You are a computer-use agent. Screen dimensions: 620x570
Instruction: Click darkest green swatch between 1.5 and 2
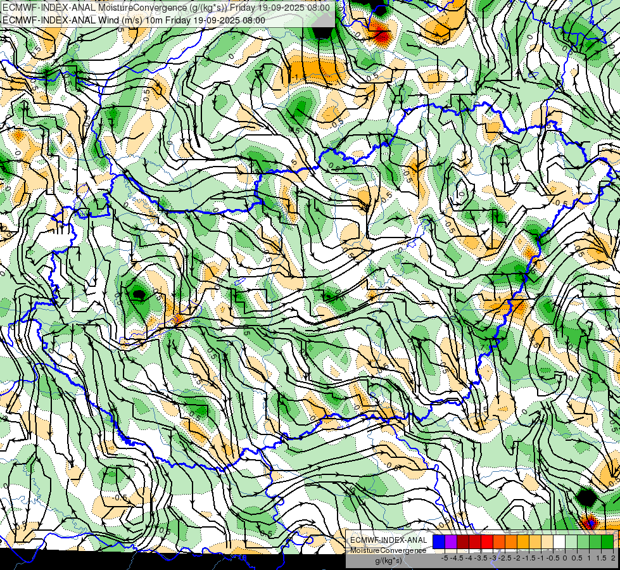607,542
